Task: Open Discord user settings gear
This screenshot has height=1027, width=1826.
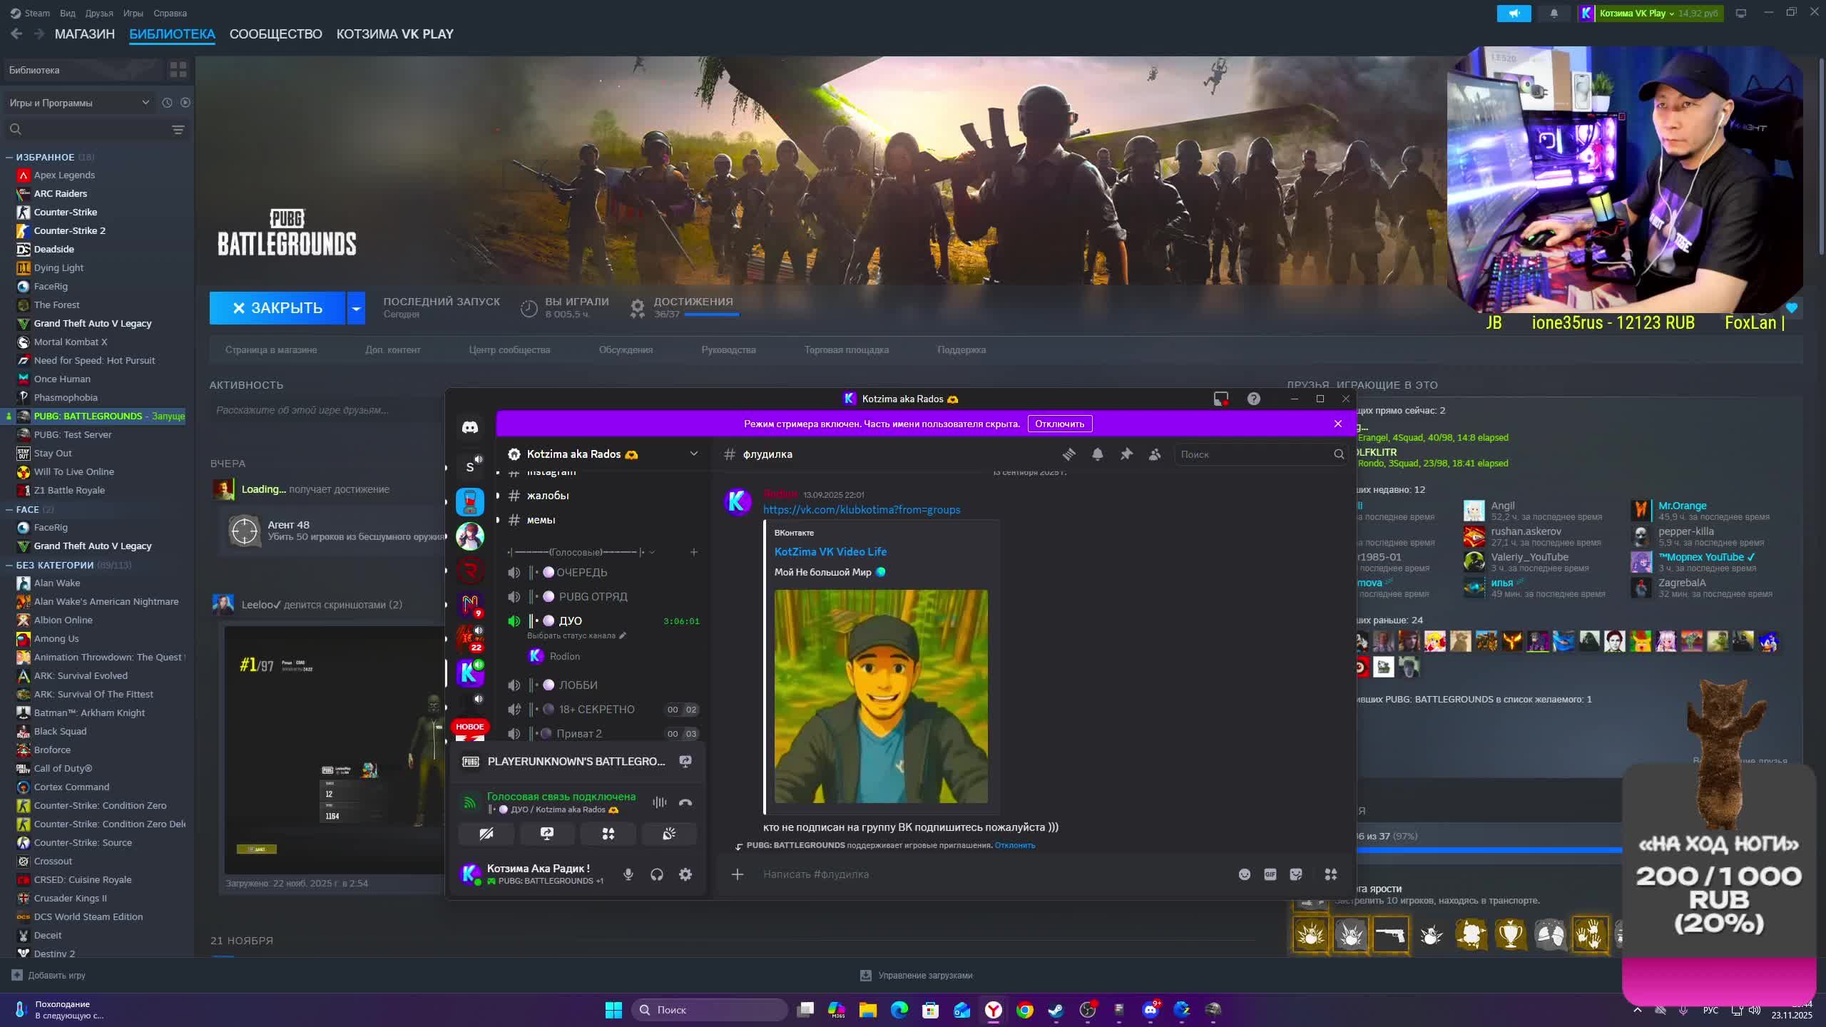Action: coord(685,874)
